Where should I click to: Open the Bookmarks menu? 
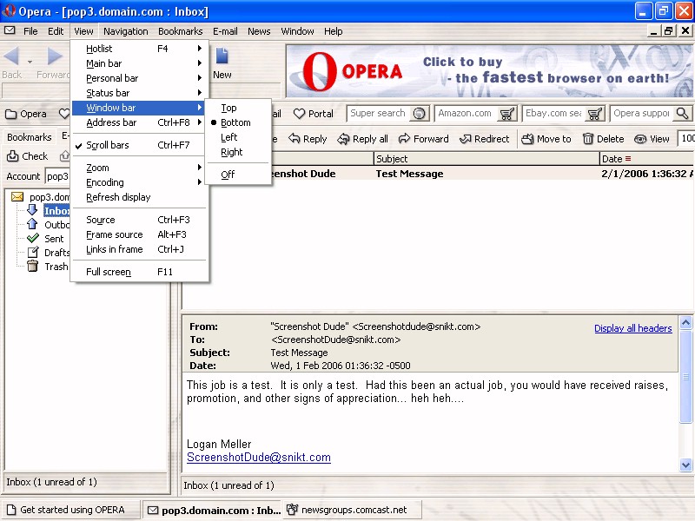pos(180,31)
